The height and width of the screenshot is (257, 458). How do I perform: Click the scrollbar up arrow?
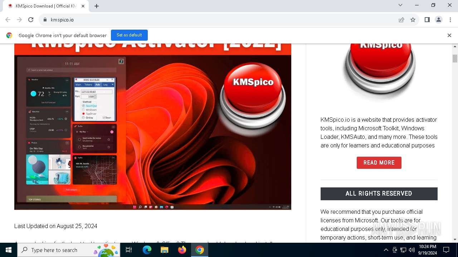pos(455,46)
